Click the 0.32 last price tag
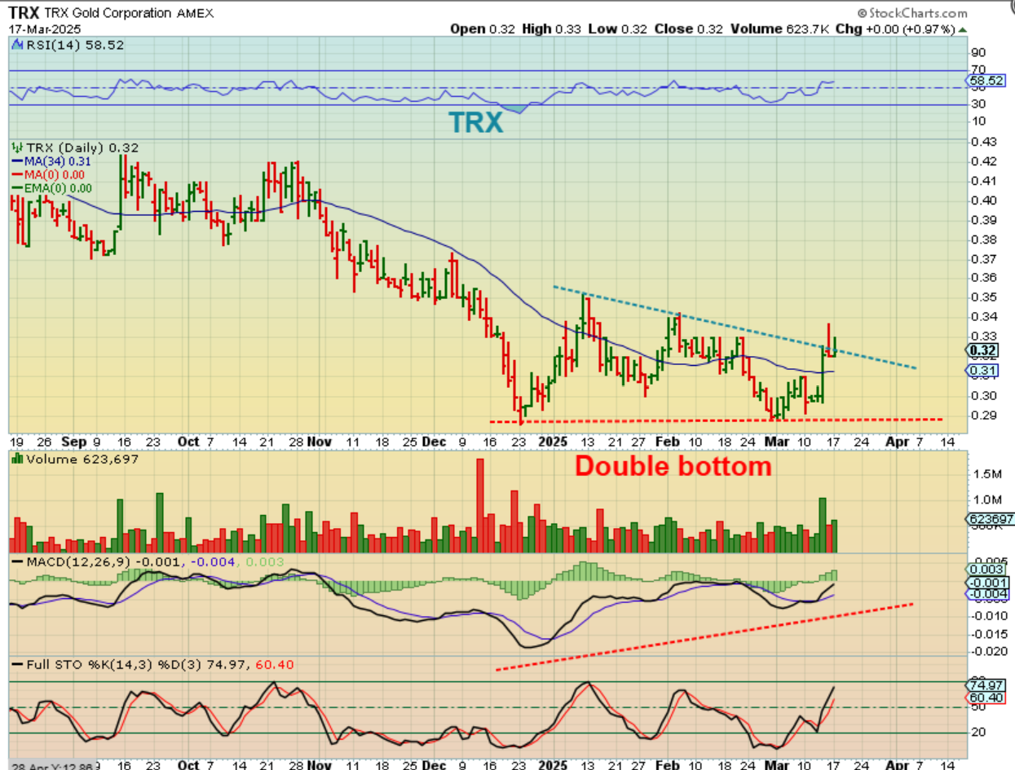Viewport: 1015px width, 770px height. (981, 350)
